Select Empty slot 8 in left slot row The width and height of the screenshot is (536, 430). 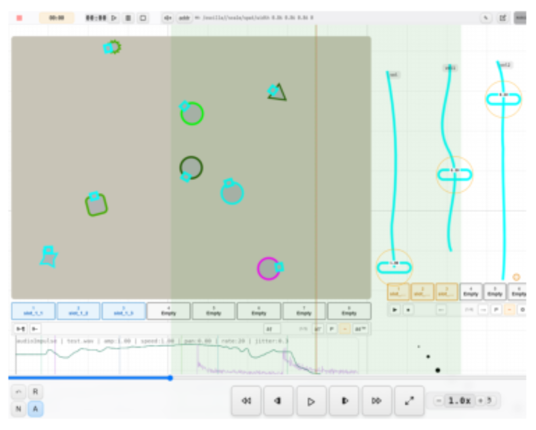[x=349, y=311]
